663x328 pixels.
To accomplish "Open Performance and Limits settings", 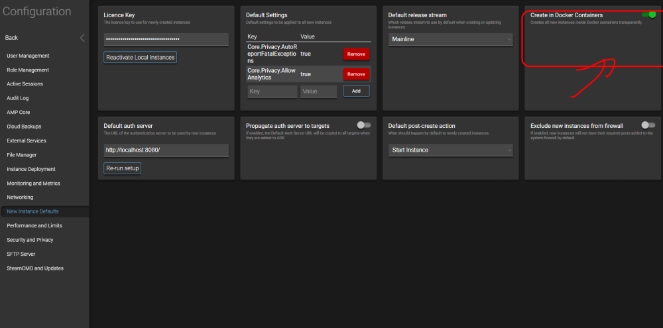I will pyautogui.click(x=34, y=226).
